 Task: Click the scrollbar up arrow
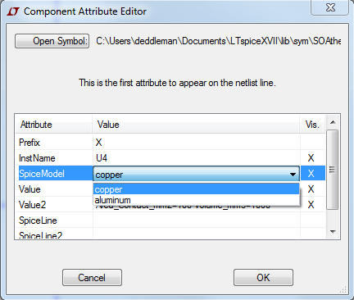333,122
